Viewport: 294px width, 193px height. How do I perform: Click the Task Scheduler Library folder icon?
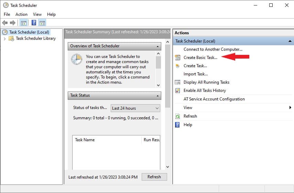point(11,38)
